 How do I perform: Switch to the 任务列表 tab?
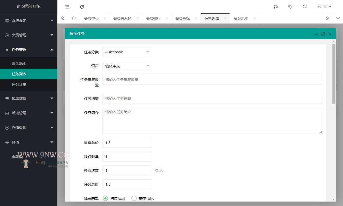[212, 18]
